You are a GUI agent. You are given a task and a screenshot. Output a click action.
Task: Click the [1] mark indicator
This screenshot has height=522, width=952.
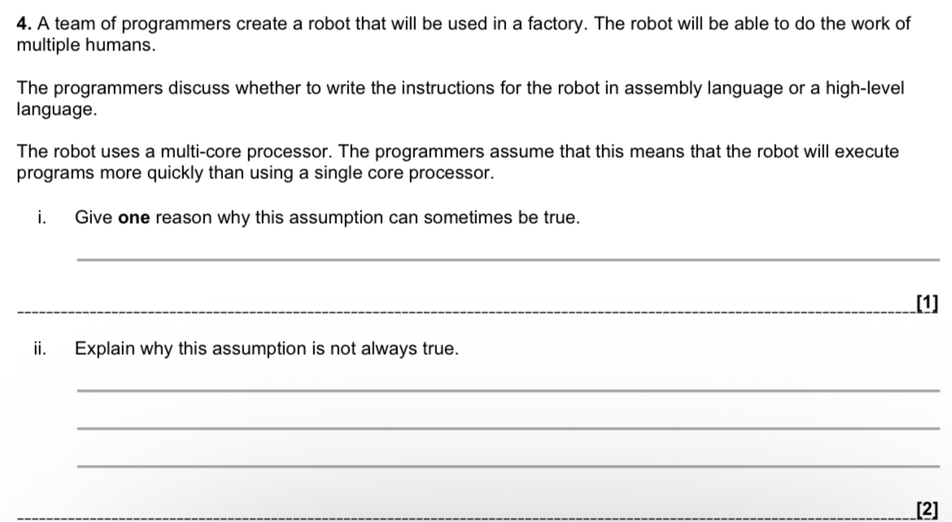click(x=926, y=304)
